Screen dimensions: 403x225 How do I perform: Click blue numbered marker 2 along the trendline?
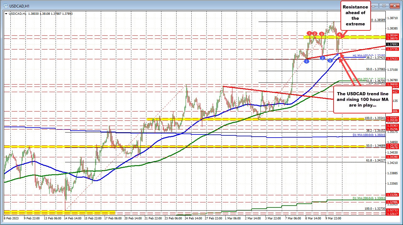tap(323, 58)
